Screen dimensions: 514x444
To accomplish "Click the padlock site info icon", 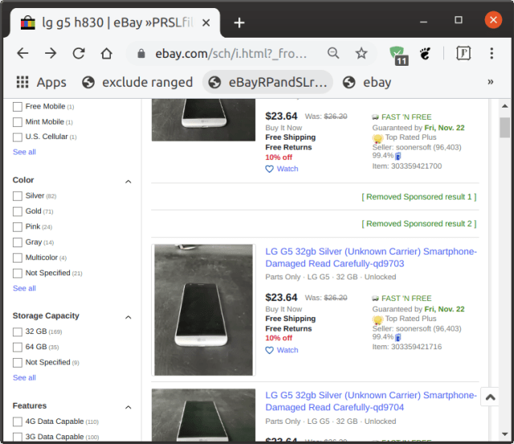I will 141,54.
